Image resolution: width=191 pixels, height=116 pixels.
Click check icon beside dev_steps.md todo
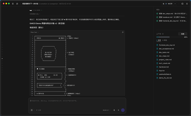(157, 14)
